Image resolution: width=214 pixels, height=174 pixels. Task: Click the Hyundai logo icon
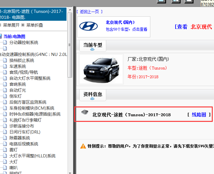(89, 26)
